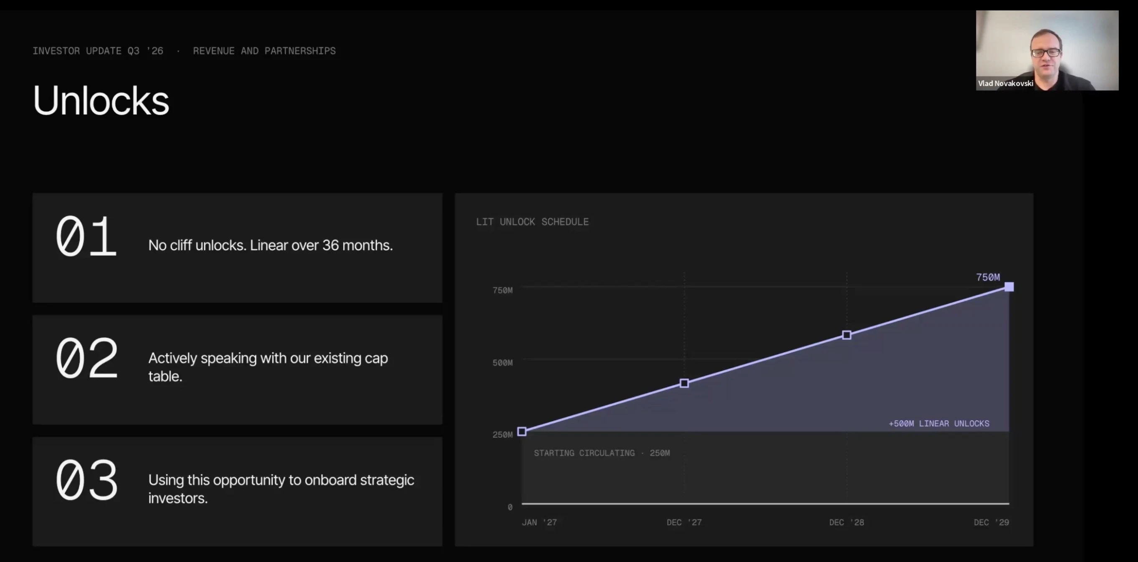Image resolution: width=1138 pixels, height=562 pixels.
Task: Click the '+500M LINEAR UNLOCKS' chart label
Action: (x=939, y=424)
